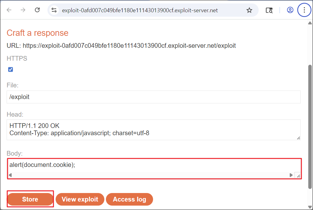This screenshot has height=210, width=313.
Task: Click the page scrollbar up arrow
Action: coord(310,23)
